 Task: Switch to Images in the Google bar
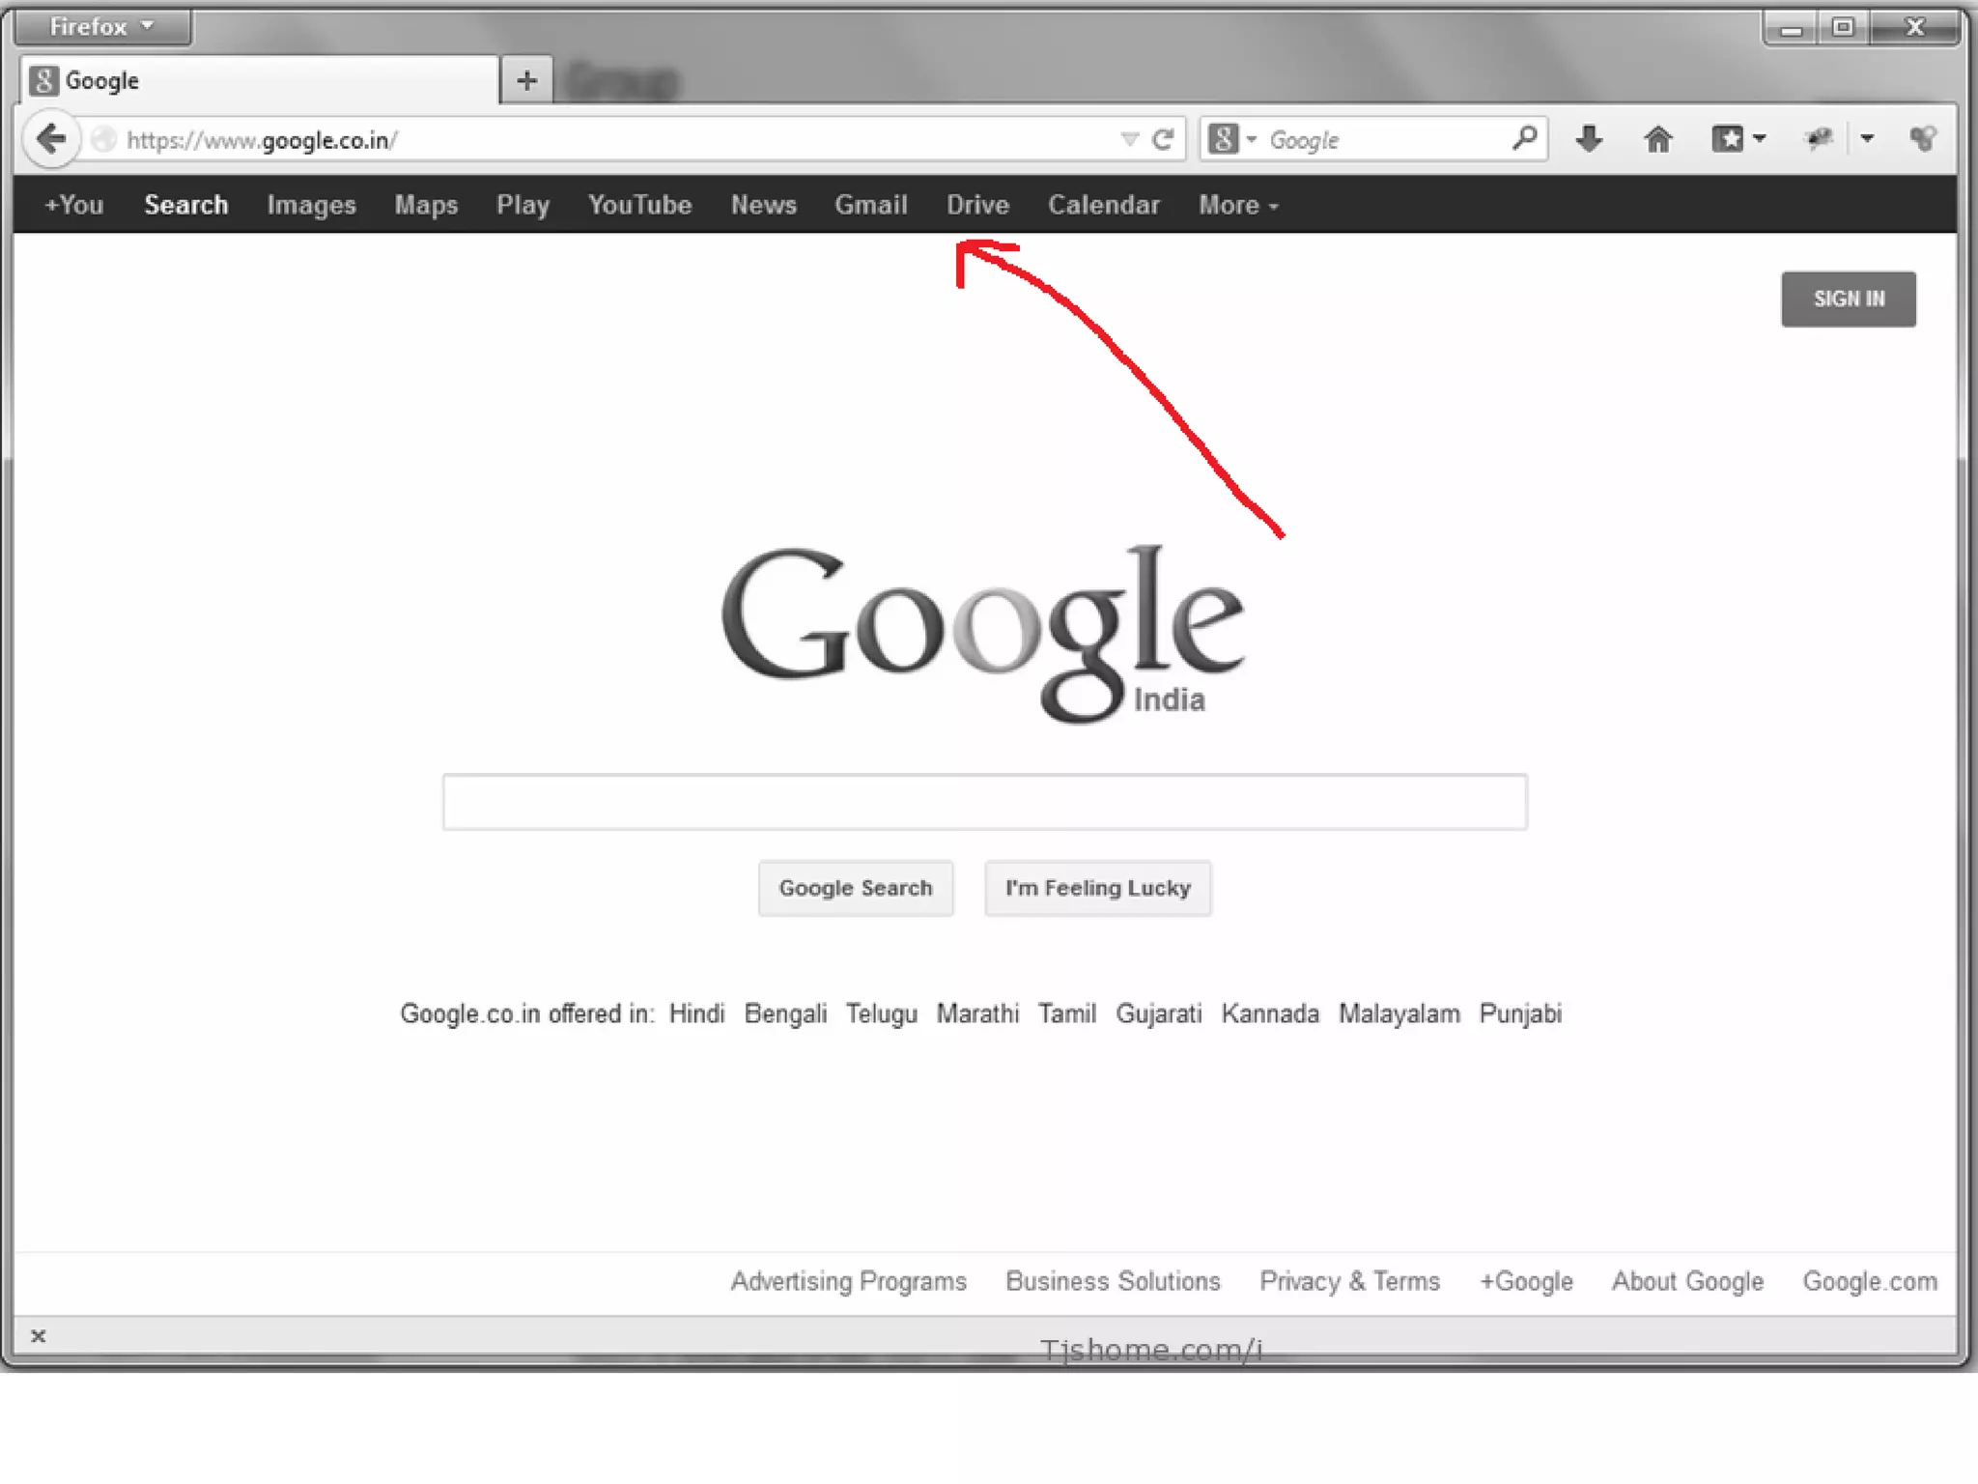[x=311, y=206]
